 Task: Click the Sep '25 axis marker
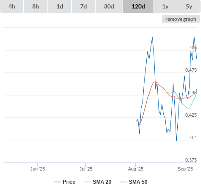[185, 169]
